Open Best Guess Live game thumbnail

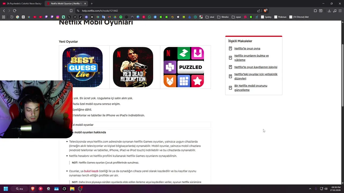83,67
